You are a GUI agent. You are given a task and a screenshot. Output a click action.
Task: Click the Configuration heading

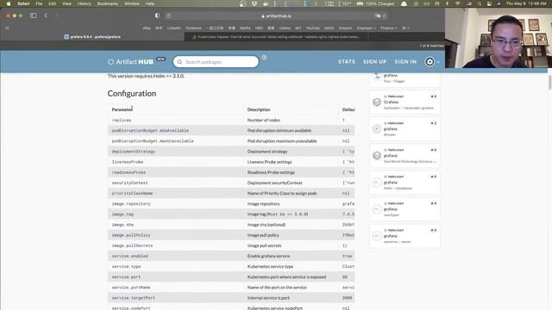[132, 94]
